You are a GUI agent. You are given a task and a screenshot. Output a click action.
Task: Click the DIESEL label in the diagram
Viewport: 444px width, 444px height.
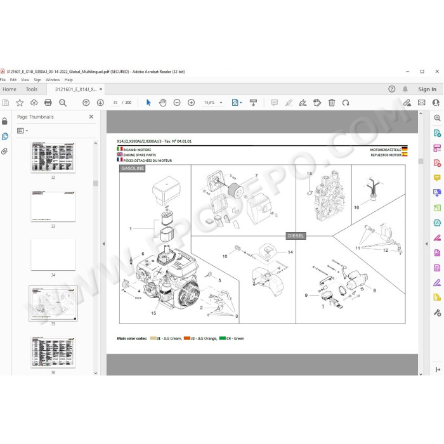[296, 236]
